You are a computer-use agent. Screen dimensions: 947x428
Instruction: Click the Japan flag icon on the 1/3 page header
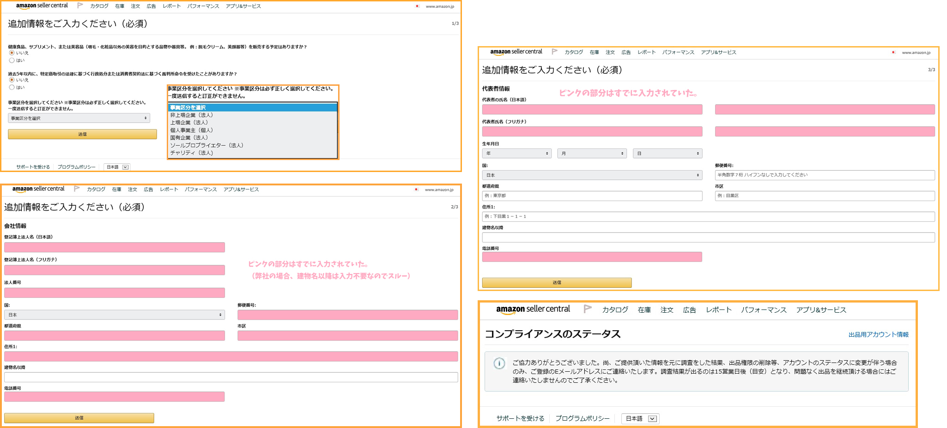[x=417, y=6]
